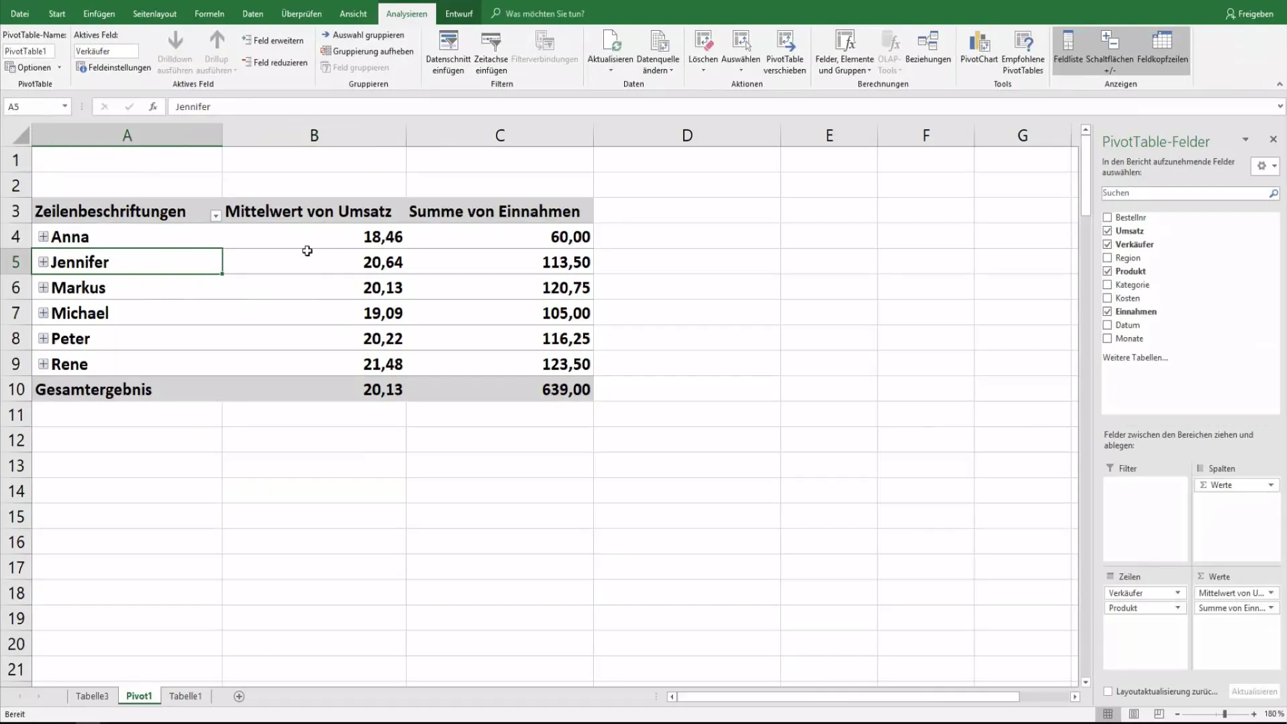The width and height of the screenshot is (1287, 724).
Task: Open the Beziehungen relationships tool
Action: click(928, 48)
